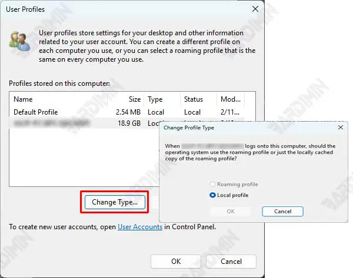
Task: Click OK in the User Profiles window
Action: point(176,262)
